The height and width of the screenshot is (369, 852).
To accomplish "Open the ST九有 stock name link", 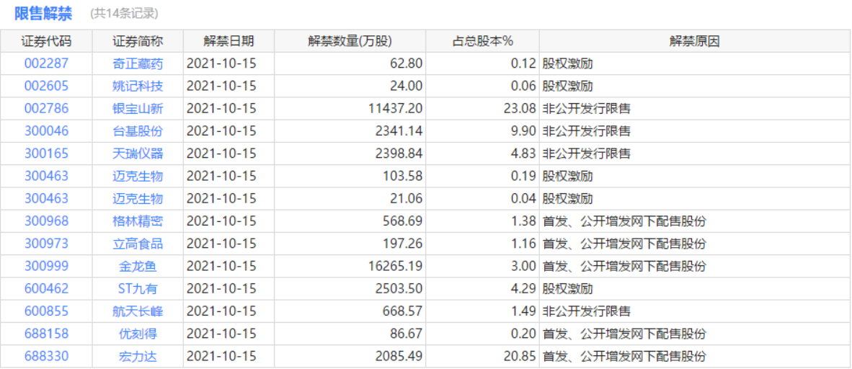I will tap(138, 289).
